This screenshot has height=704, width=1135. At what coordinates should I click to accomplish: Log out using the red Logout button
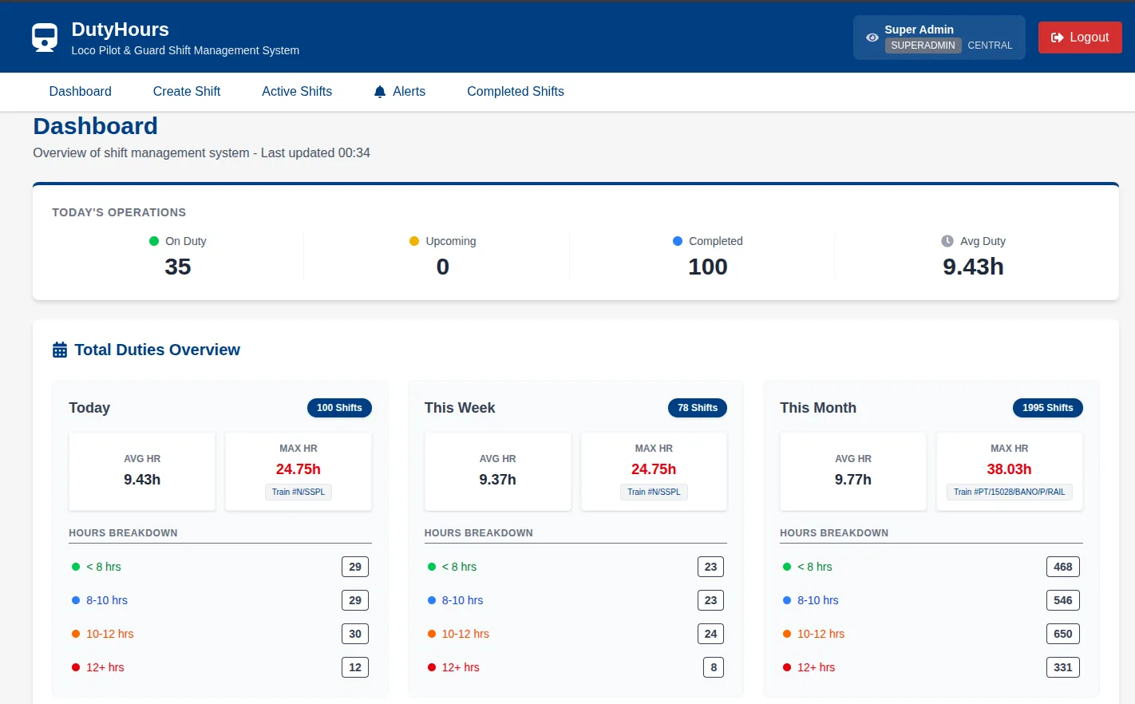[x=1080, y=38]
